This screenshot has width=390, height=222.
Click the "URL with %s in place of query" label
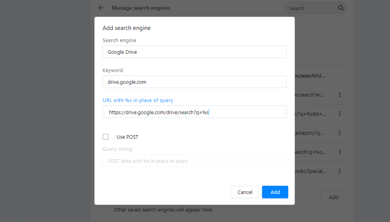(x=138, y=100)
